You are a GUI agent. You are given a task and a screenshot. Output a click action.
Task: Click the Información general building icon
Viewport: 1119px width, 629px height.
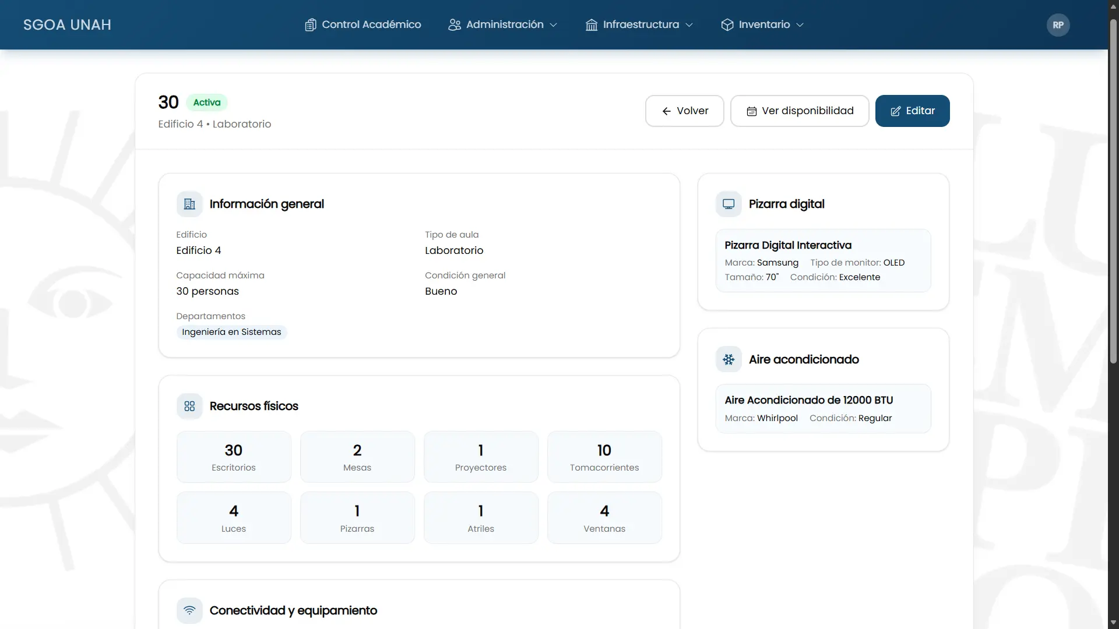click(x=189, y=204)
